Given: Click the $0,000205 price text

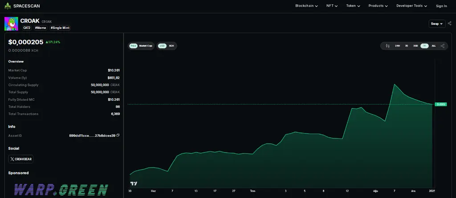Looking at the screenshot, I should point(25,42).
